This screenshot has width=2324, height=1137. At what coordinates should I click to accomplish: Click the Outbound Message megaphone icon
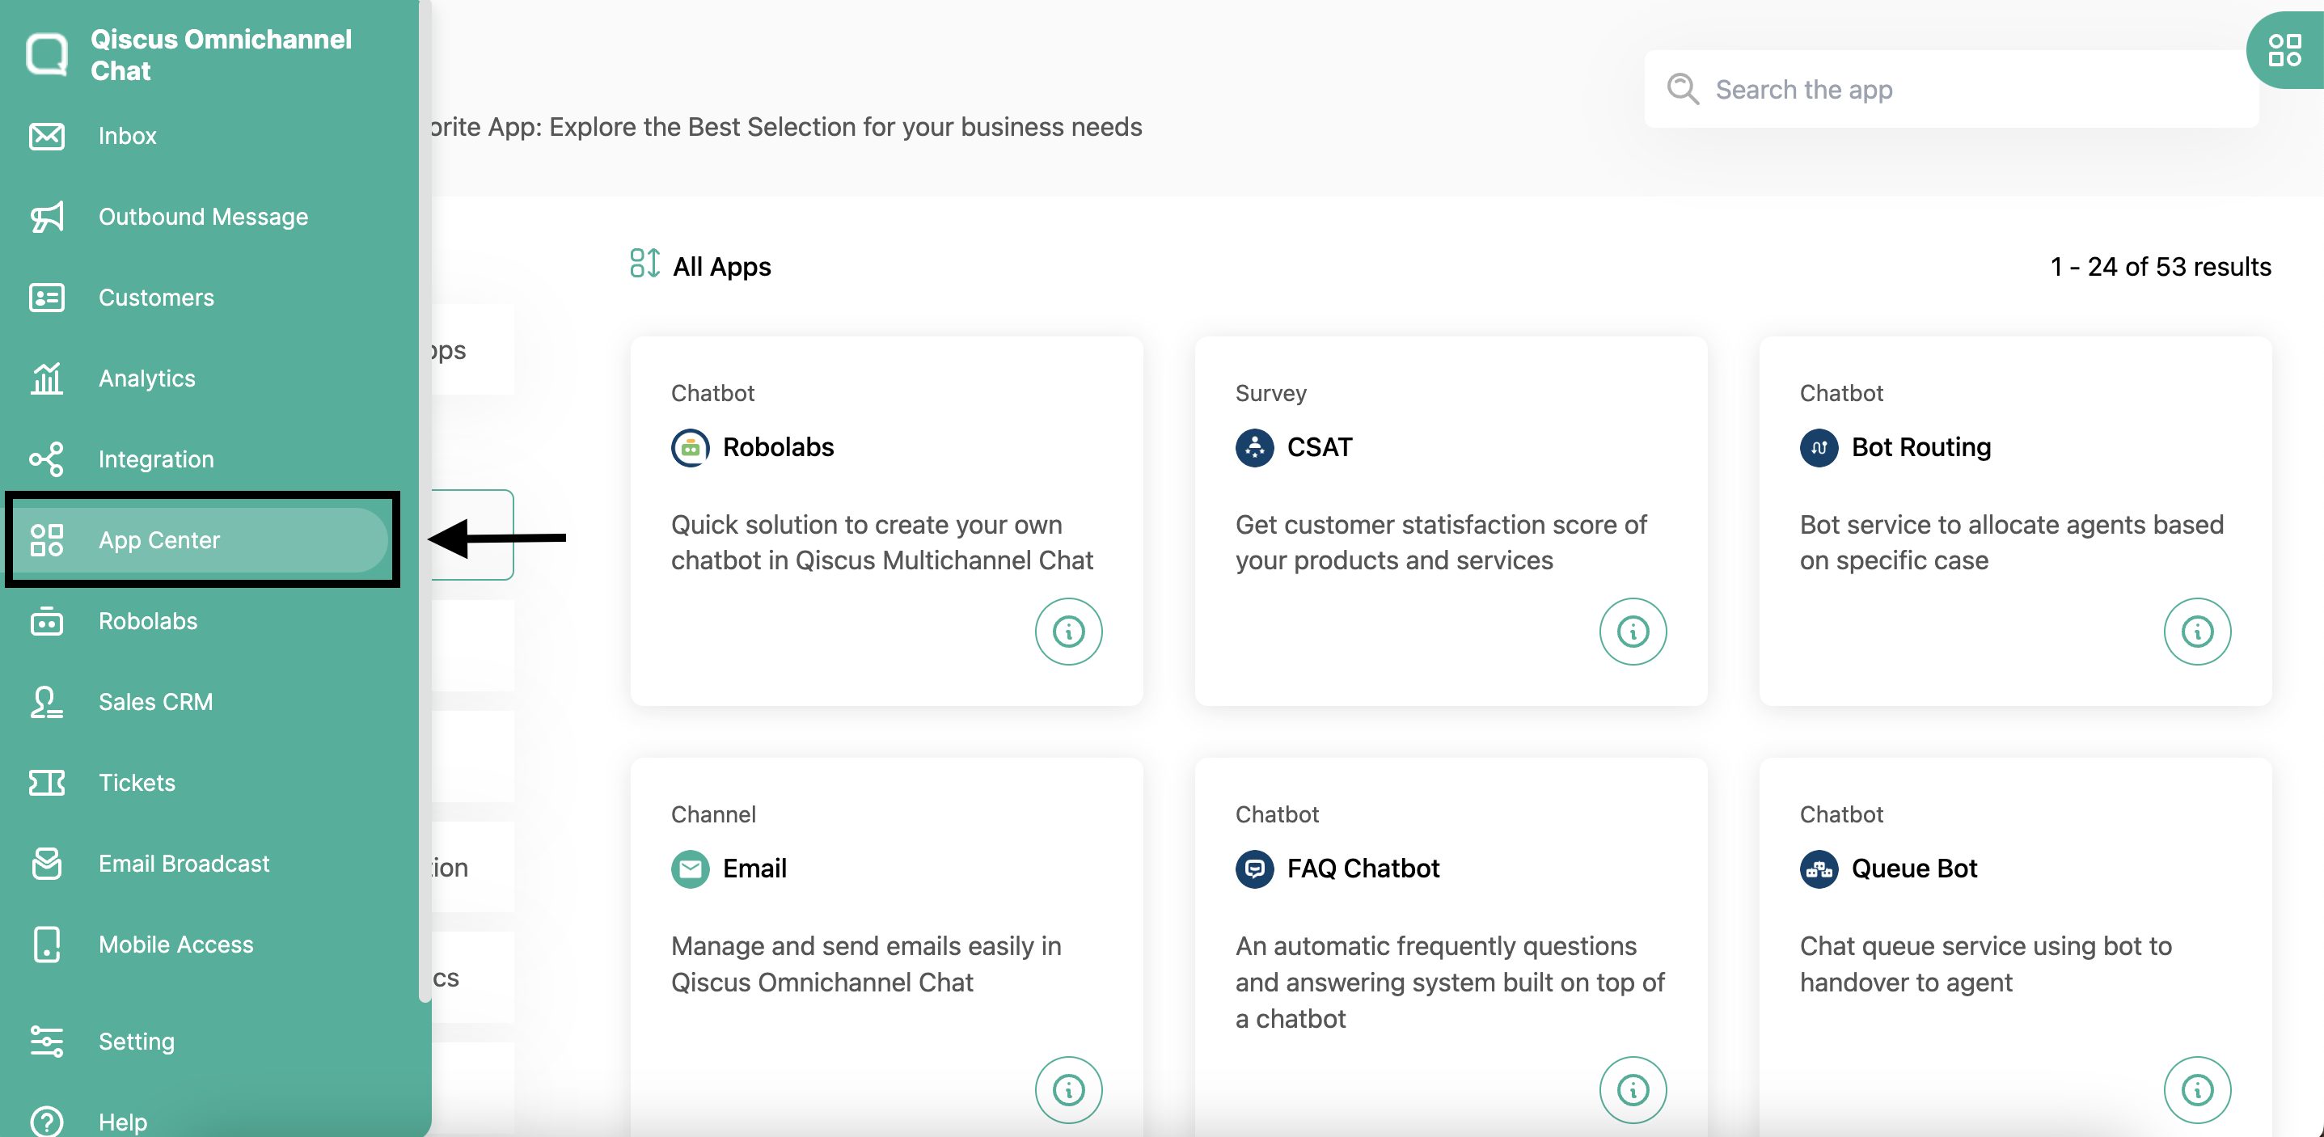(46, 217)
